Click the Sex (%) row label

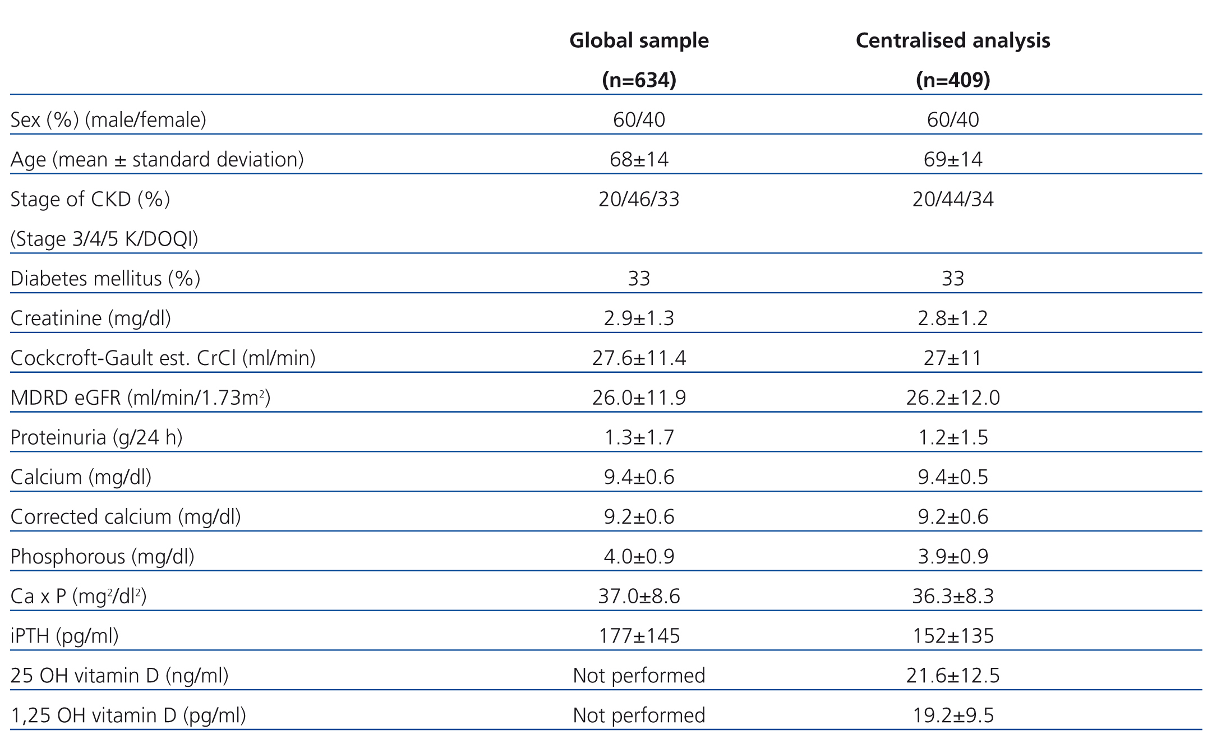(108, 120)
